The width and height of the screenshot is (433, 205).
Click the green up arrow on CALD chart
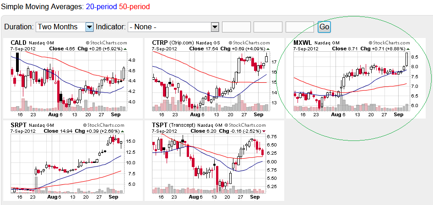(x=125, y=49)
